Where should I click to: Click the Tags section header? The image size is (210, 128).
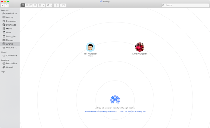pos(3,72)
